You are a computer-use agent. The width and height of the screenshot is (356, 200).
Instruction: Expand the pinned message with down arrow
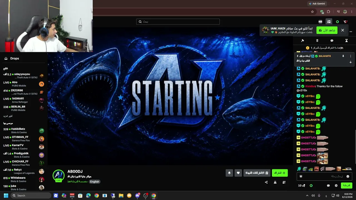(350, 62)
